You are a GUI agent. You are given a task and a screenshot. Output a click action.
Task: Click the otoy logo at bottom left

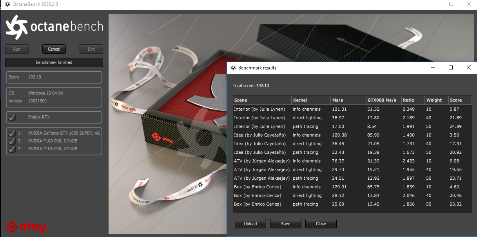26,227
